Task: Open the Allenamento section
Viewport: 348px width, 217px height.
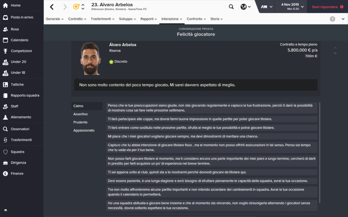Action: click(x=22, y=117)
